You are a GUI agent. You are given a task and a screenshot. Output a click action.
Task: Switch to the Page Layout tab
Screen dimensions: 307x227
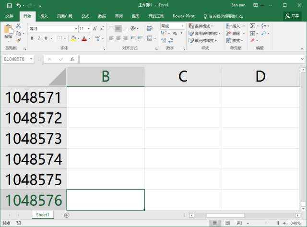pyautogui.click(x=65, y=16)
